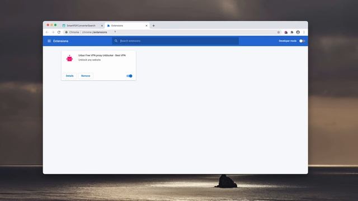
Task: Click the red window close button
Action: click(48, 25)
